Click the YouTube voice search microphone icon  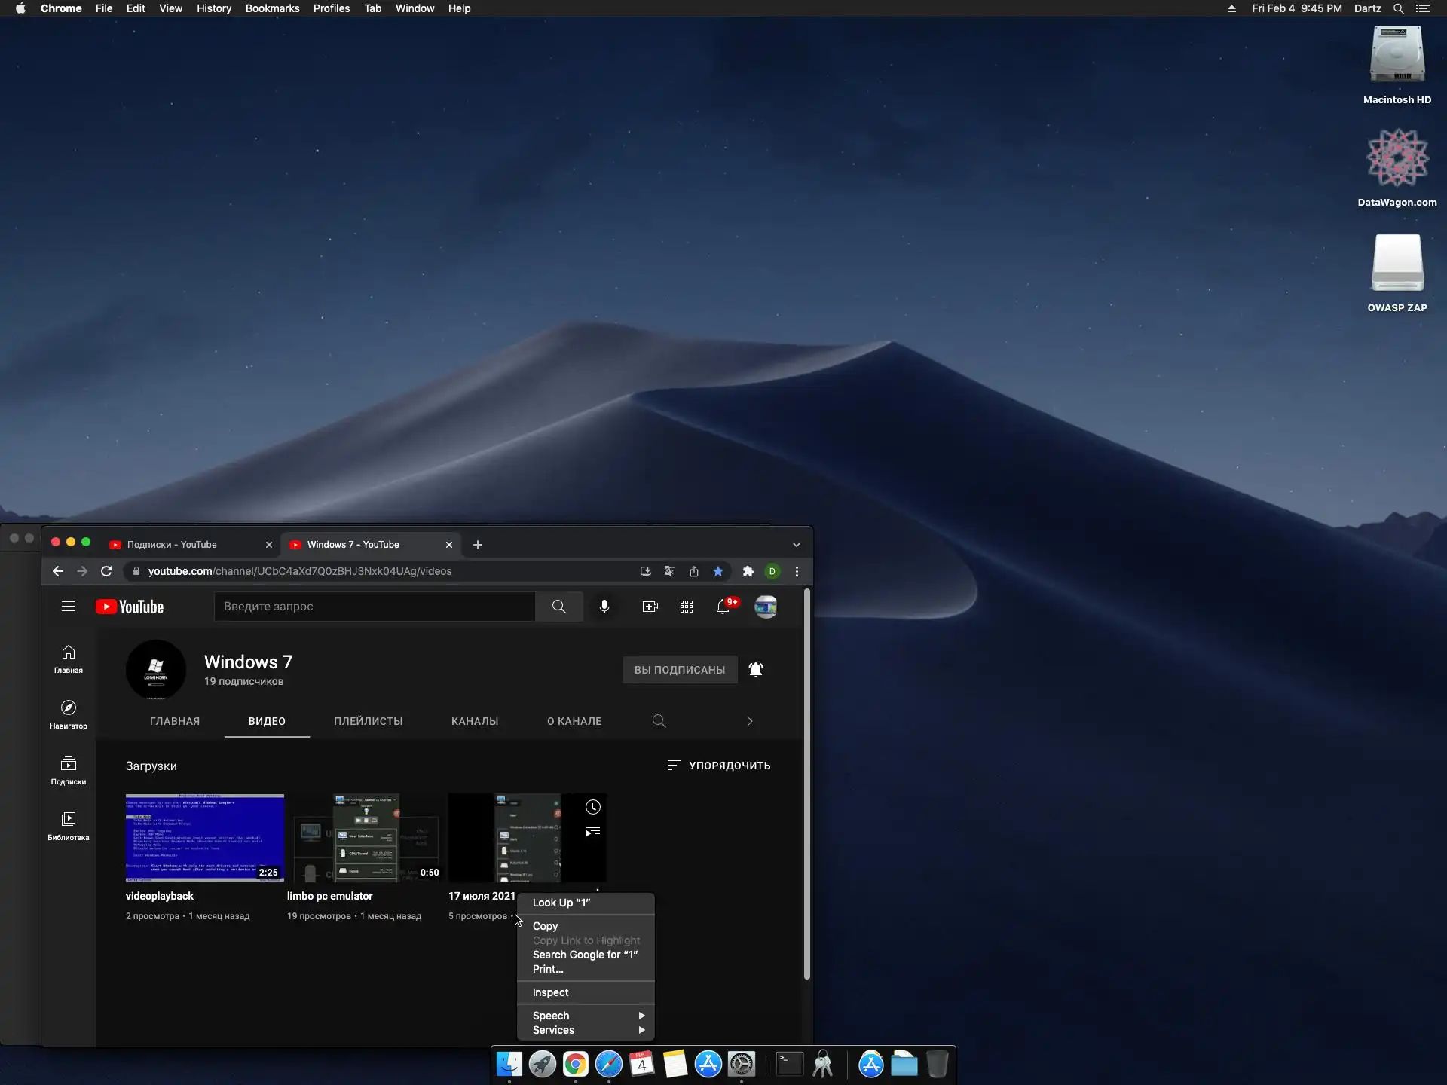604,607
